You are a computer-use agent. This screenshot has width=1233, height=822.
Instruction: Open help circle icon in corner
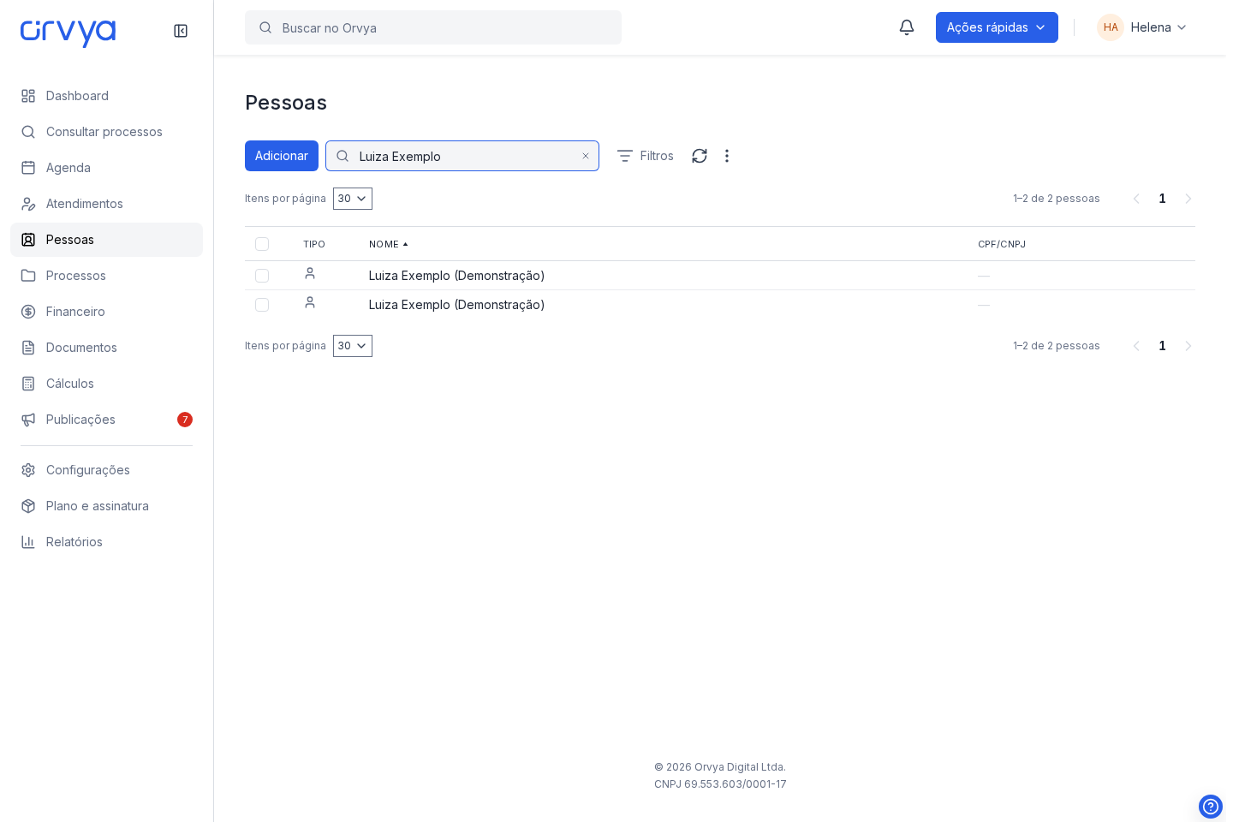1211,807
